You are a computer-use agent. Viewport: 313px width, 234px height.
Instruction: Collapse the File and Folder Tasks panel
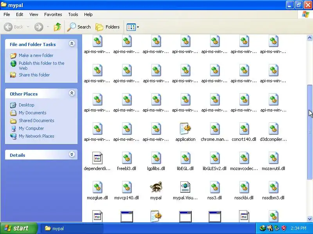pyautogui.click(x=72, y=44)
